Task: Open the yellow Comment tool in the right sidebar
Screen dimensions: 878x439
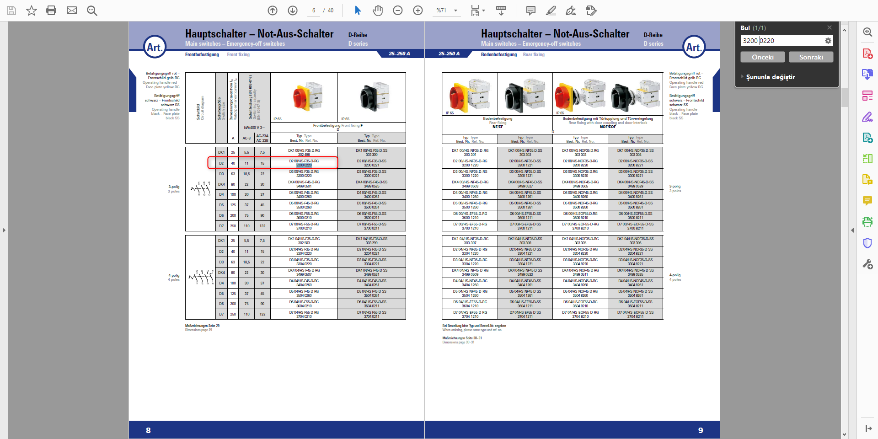Action: click(867, 201)
